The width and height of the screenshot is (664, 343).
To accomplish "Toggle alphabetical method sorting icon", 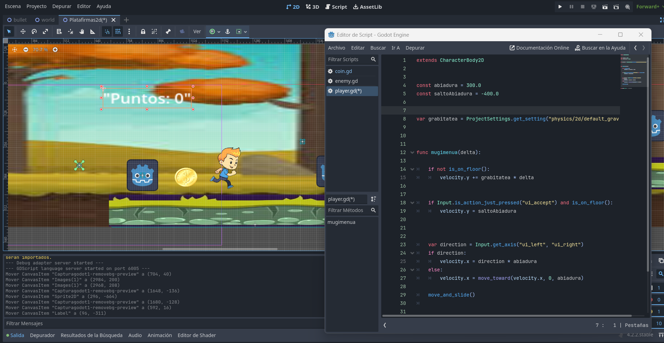I will click(374, 199).
